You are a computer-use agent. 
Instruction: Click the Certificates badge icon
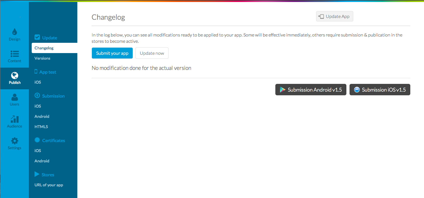point(37,140)
